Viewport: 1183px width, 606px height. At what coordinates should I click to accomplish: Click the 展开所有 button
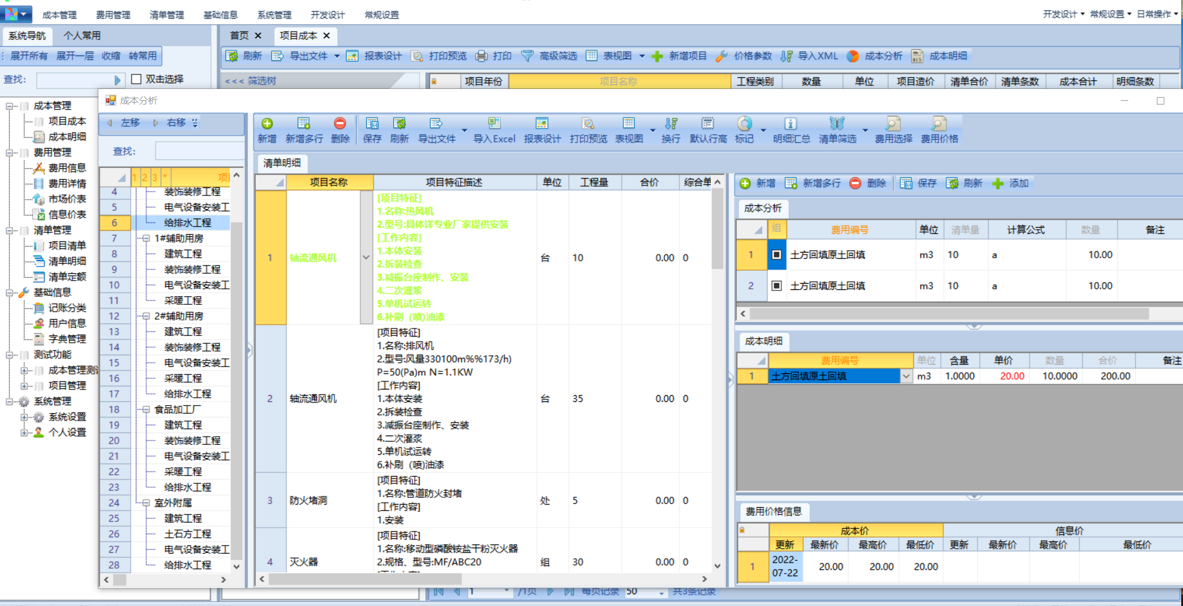pos(29,56)
